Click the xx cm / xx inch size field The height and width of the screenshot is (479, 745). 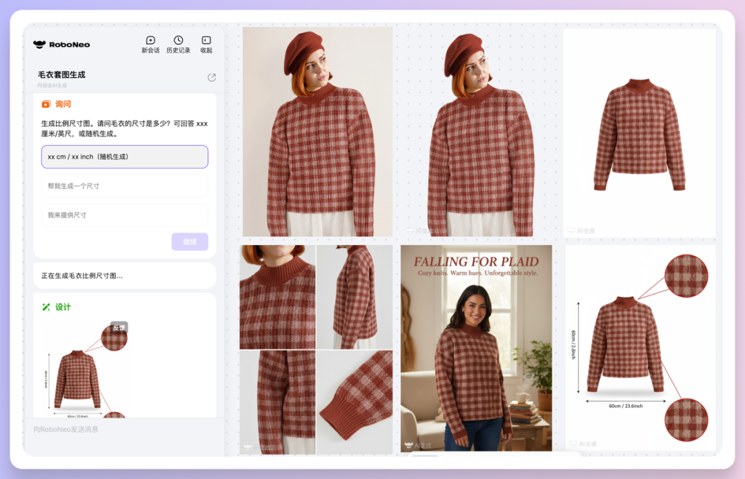click(124, 157)
